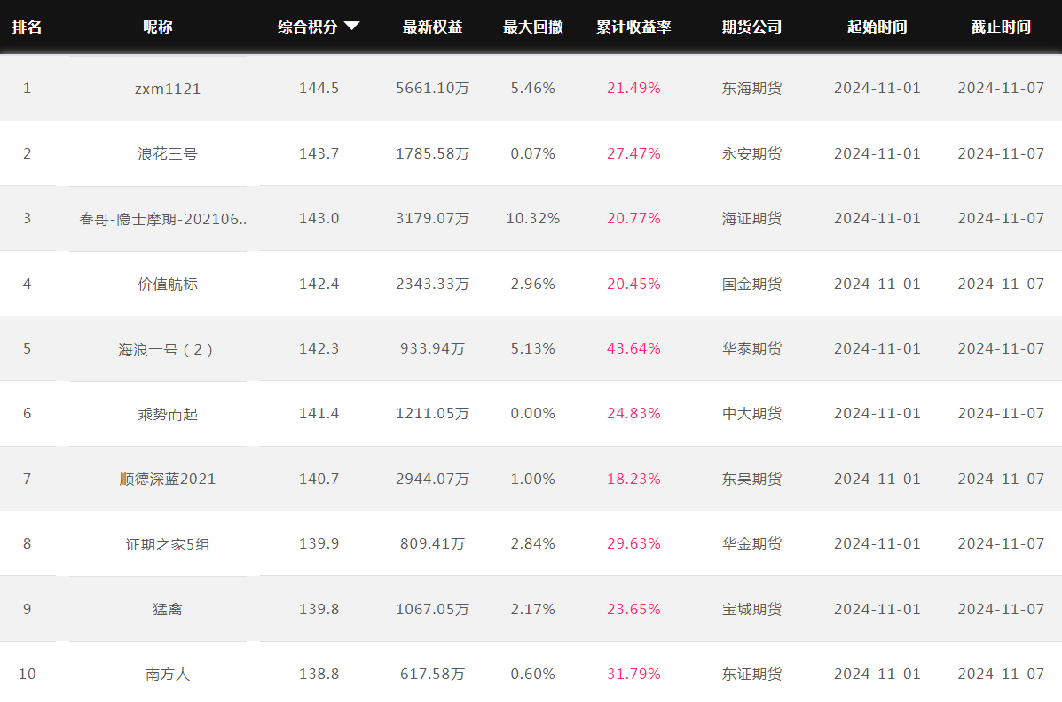
Task: Sort by 排名 column header
Action: pyautogui.click(x=28, y=27)
